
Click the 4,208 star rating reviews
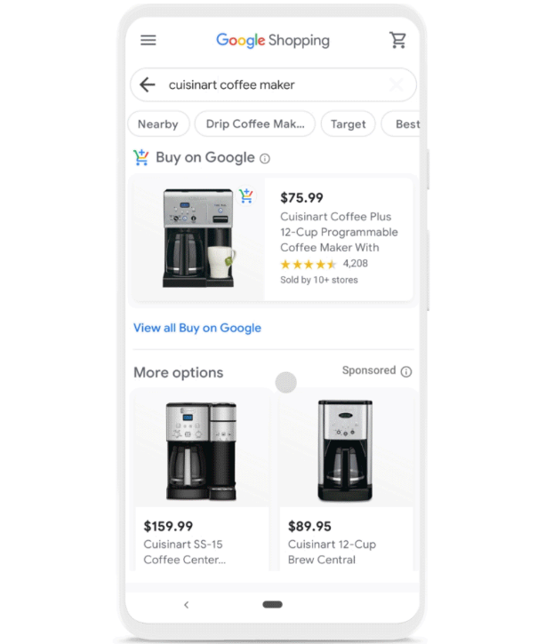coord(324,264)
